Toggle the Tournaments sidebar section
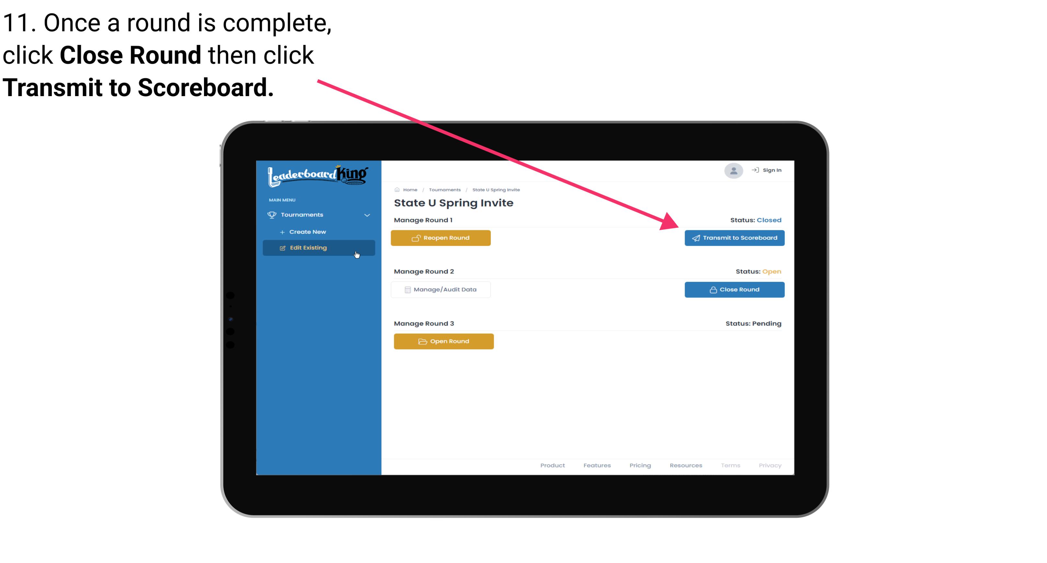This screenshot has width=1047, height=563. point(318,214)
